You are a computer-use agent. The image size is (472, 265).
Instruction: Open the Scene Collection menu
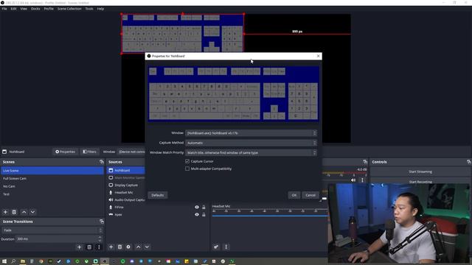tap(69, 9)
